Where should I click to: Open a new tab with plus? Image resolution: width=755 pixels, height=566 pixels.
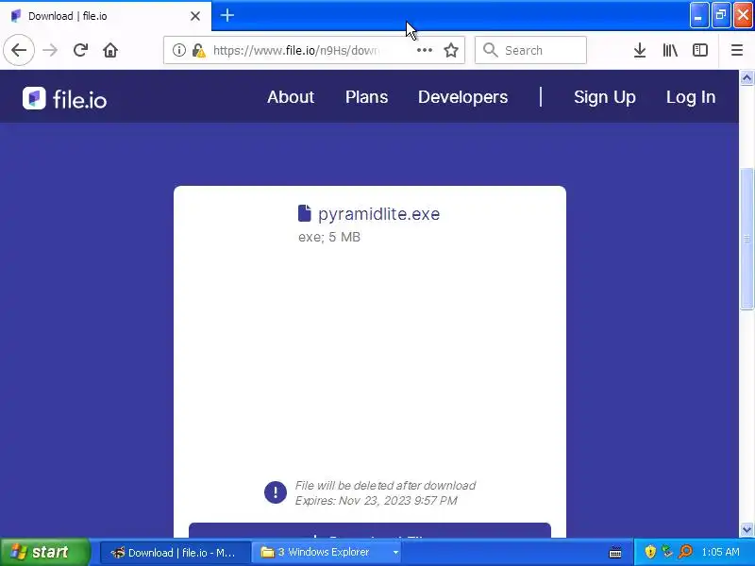(227, 15)
